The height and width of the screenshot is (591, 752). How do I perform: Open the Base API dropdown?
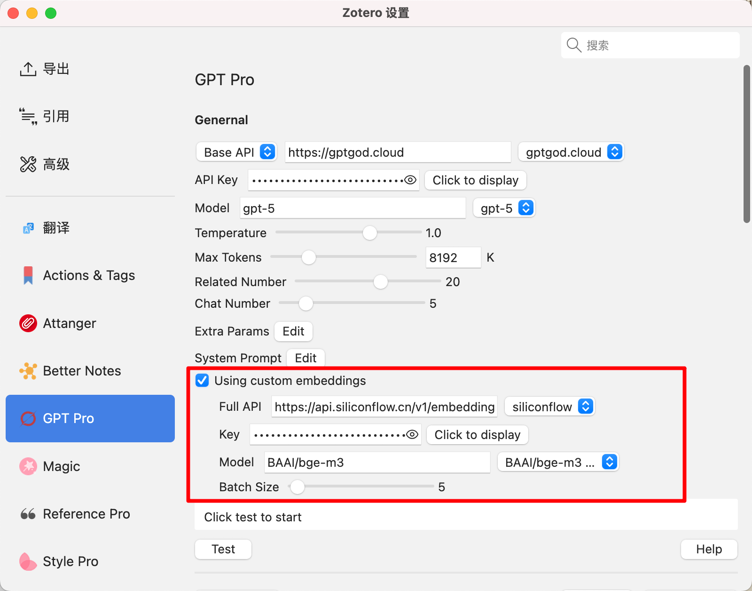(x=236, y=152)
